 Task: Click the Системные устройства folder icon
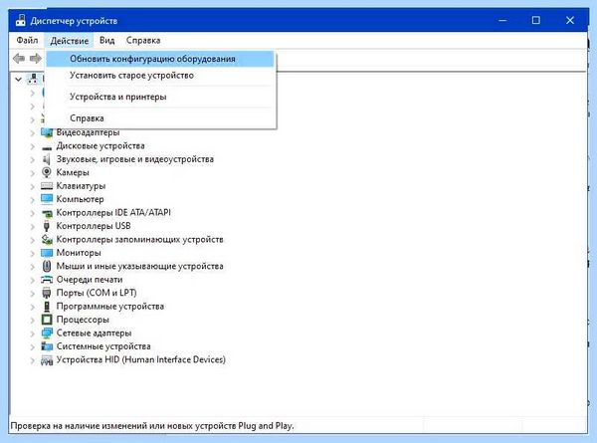tap(47, 346)
